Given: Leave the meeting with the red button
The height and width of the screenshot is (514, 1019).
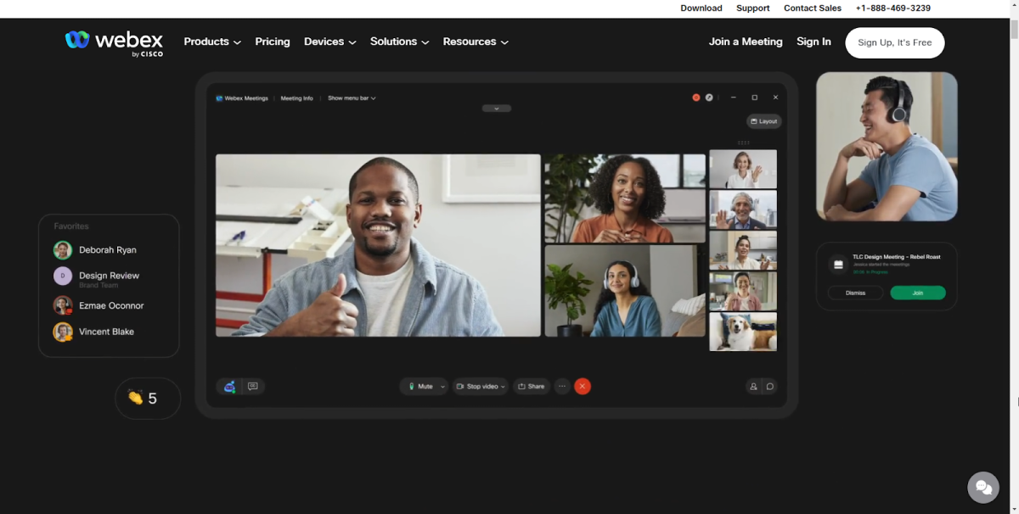Looking at the screenshot, I should [583, 386].
